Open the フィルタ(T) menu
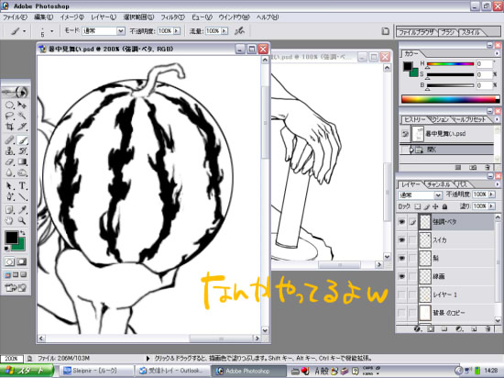 (172, 17)
